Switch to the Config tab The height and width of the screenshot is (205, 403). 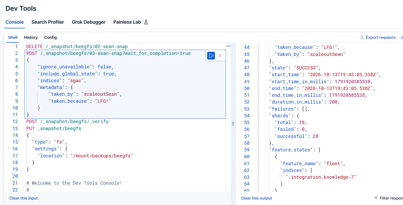pyautogui.click(x=51, y=37)
